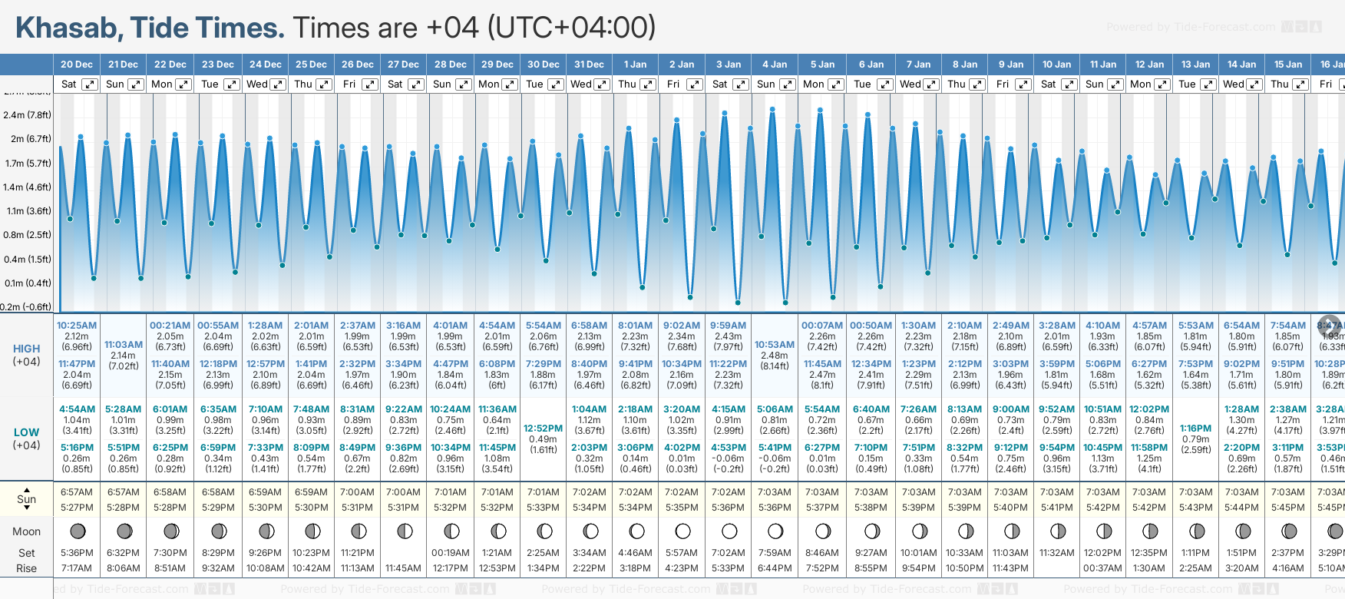Open expanded view for Wednesday 24 Dec
Screen dimensions: 1345x599
coord(278,84)
